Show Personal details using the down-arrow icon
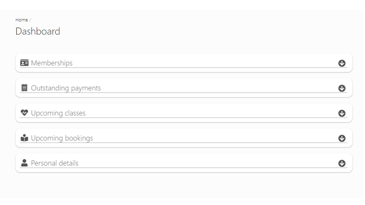The height and width of the screenshot is (205, 365). tap(342, 163)
